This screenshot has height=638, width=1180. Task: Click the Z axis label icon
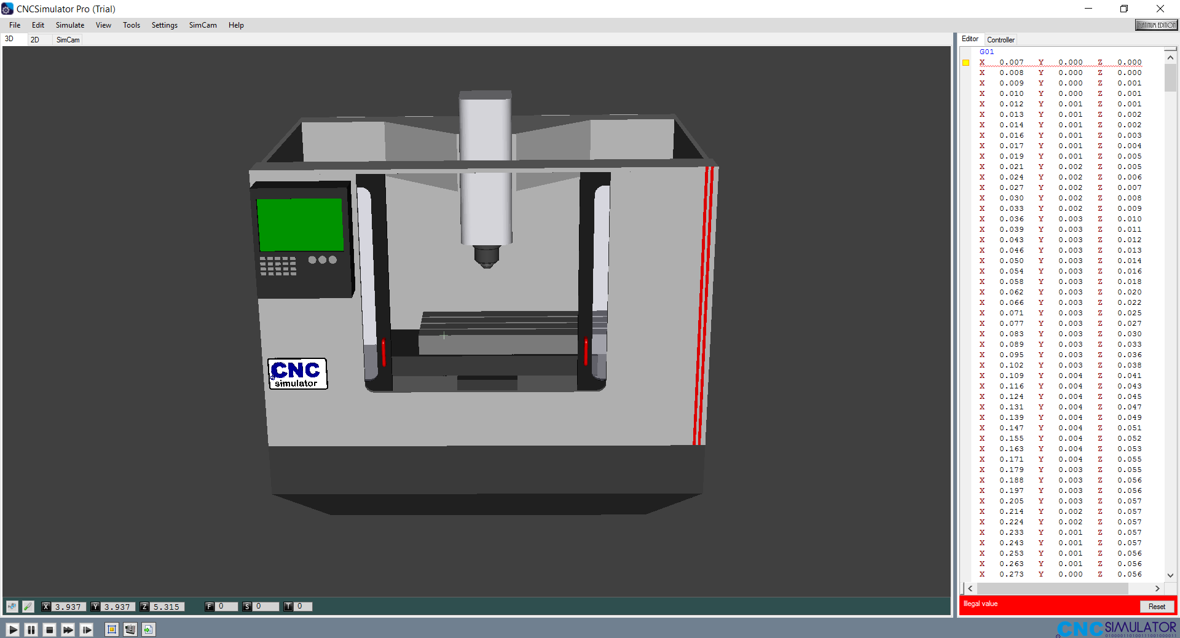[144, 607]
